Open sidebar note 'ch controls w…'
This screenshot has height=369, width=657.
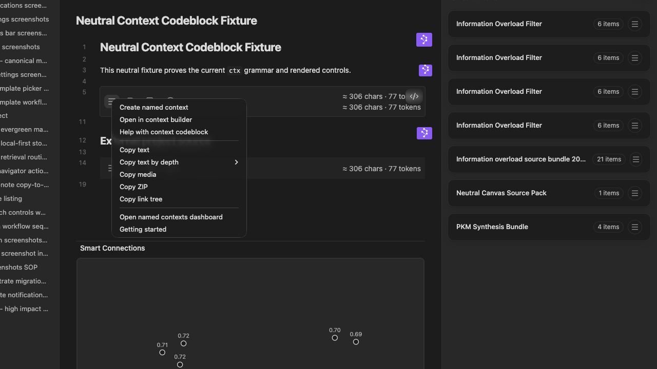[x=24, y=213]
